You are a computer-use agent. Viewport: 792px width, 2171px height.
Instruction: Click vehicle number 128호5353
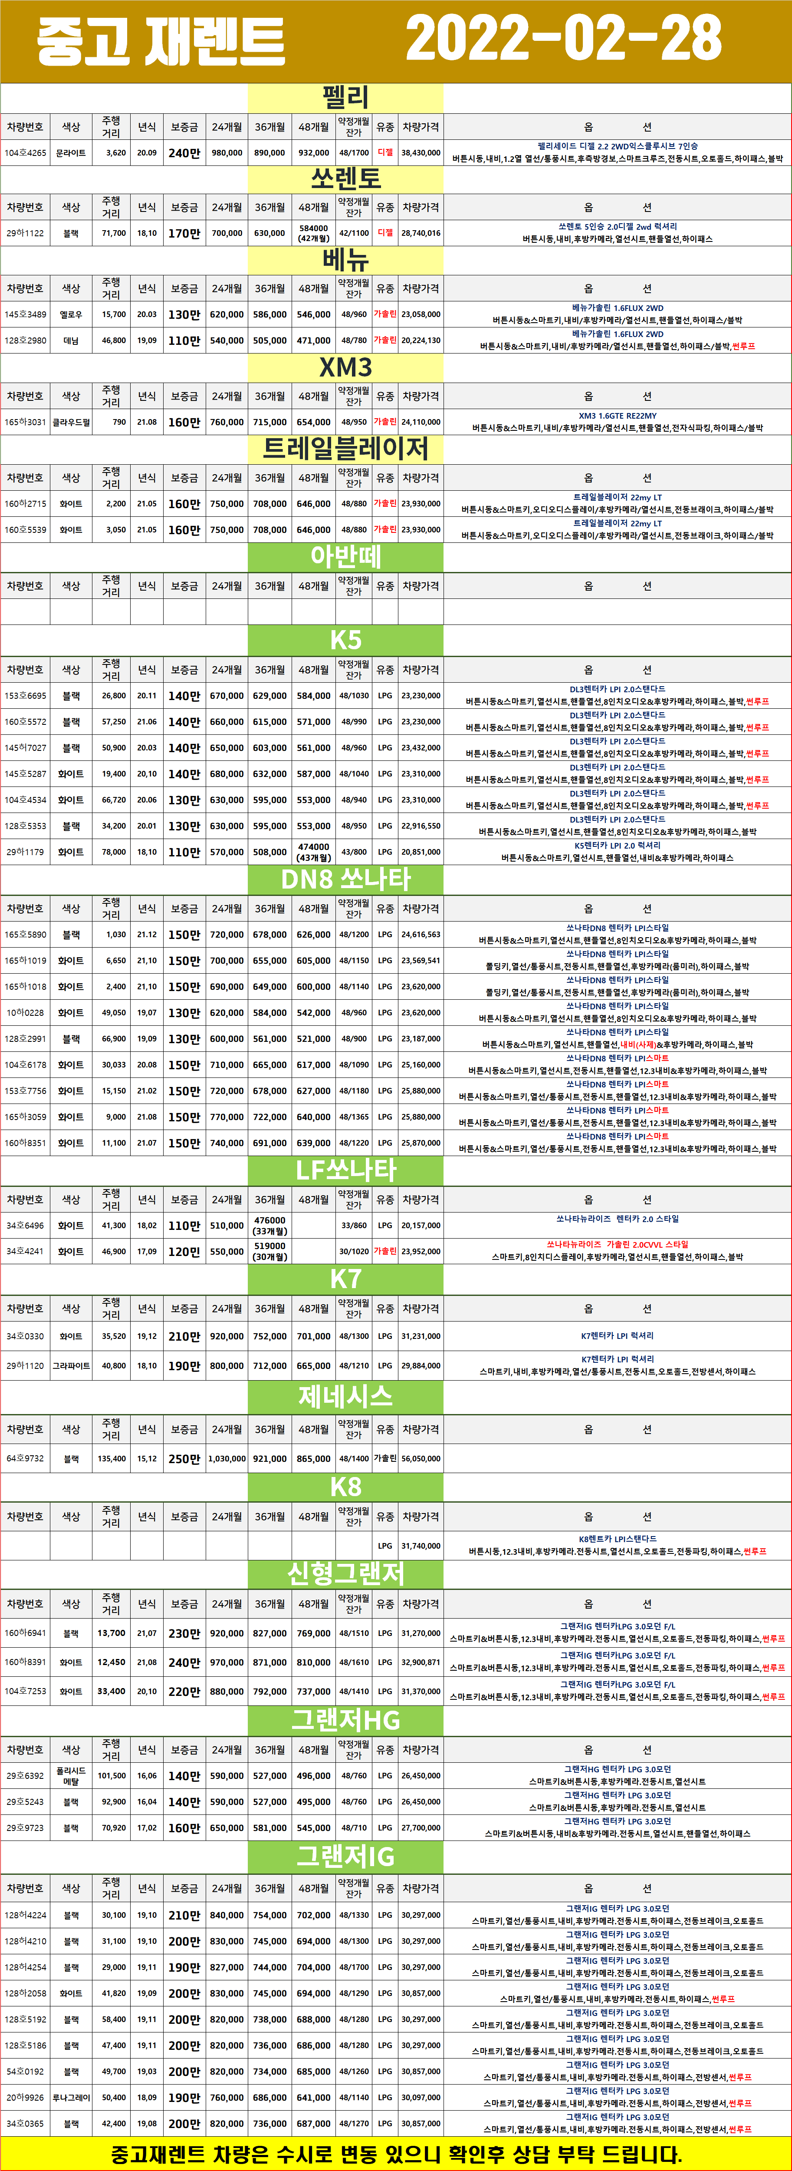pyautogui.click(x=25, y=826)
